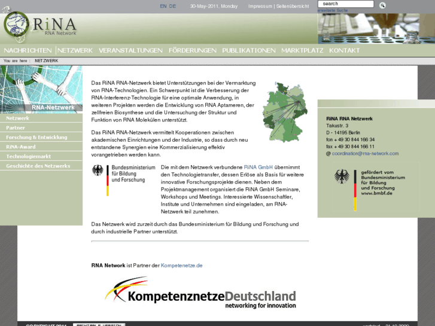Click the coordination@rna-network.com email link

coord(365,153)
